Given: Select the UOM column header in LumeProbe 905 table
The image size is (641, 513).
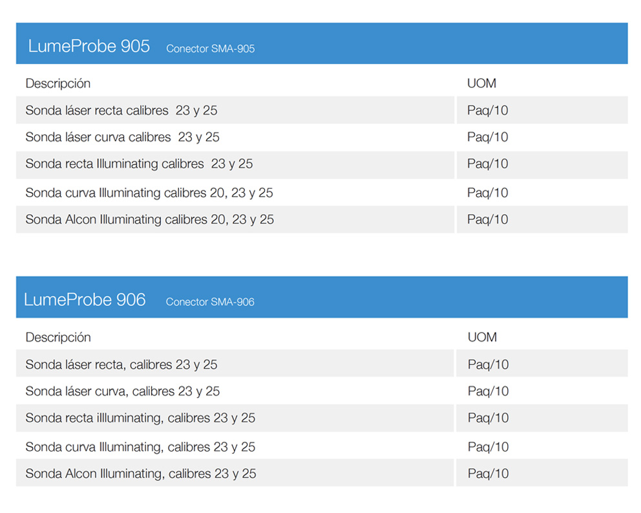Looking at the screenshot, I should [x=481, y=83].
